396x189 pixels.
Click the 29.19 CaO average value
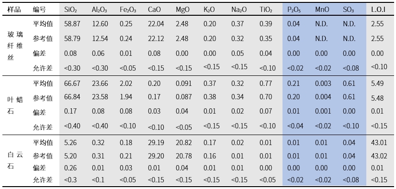pos(156,143)
